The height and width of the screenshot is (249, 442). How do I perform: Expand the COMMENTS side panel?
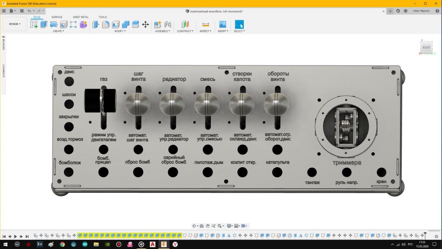[4, 71]
